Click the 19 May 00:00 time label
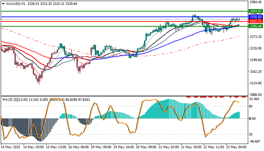This screenshot has width=264, height=151. pos(101,147)
